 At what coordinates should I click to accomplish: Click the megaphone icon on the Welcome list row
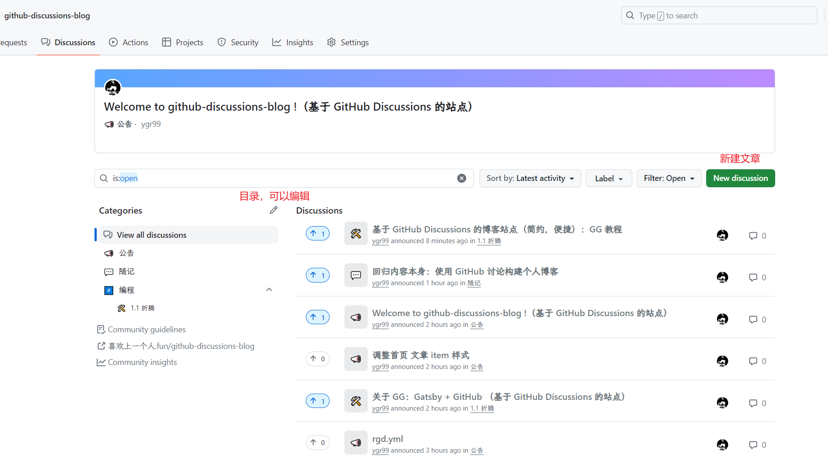click(x=356, y=317)
